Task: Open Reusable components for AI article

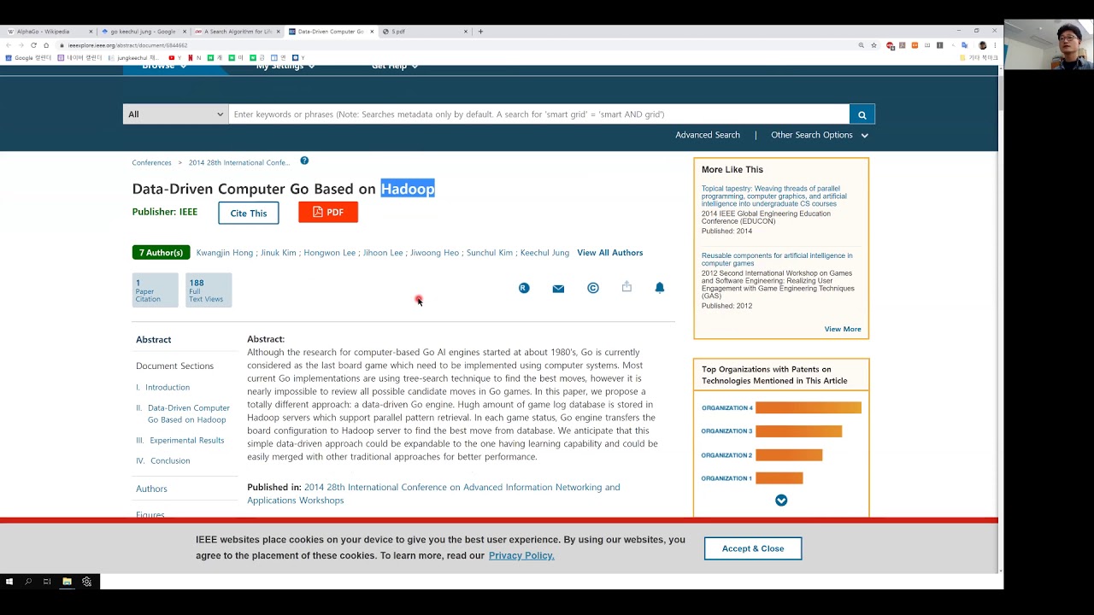Action: [777, 260]
